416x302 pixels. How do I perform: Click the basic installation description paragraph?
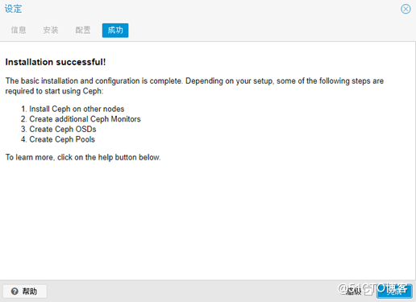pyautogui.click(x=194, y=86)
